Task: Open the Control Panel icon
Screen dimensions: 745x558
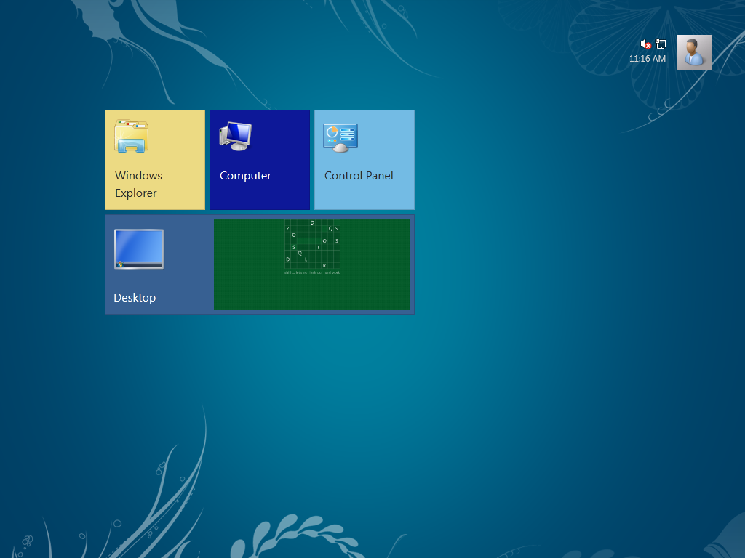Action: click(x=340, y=137)
